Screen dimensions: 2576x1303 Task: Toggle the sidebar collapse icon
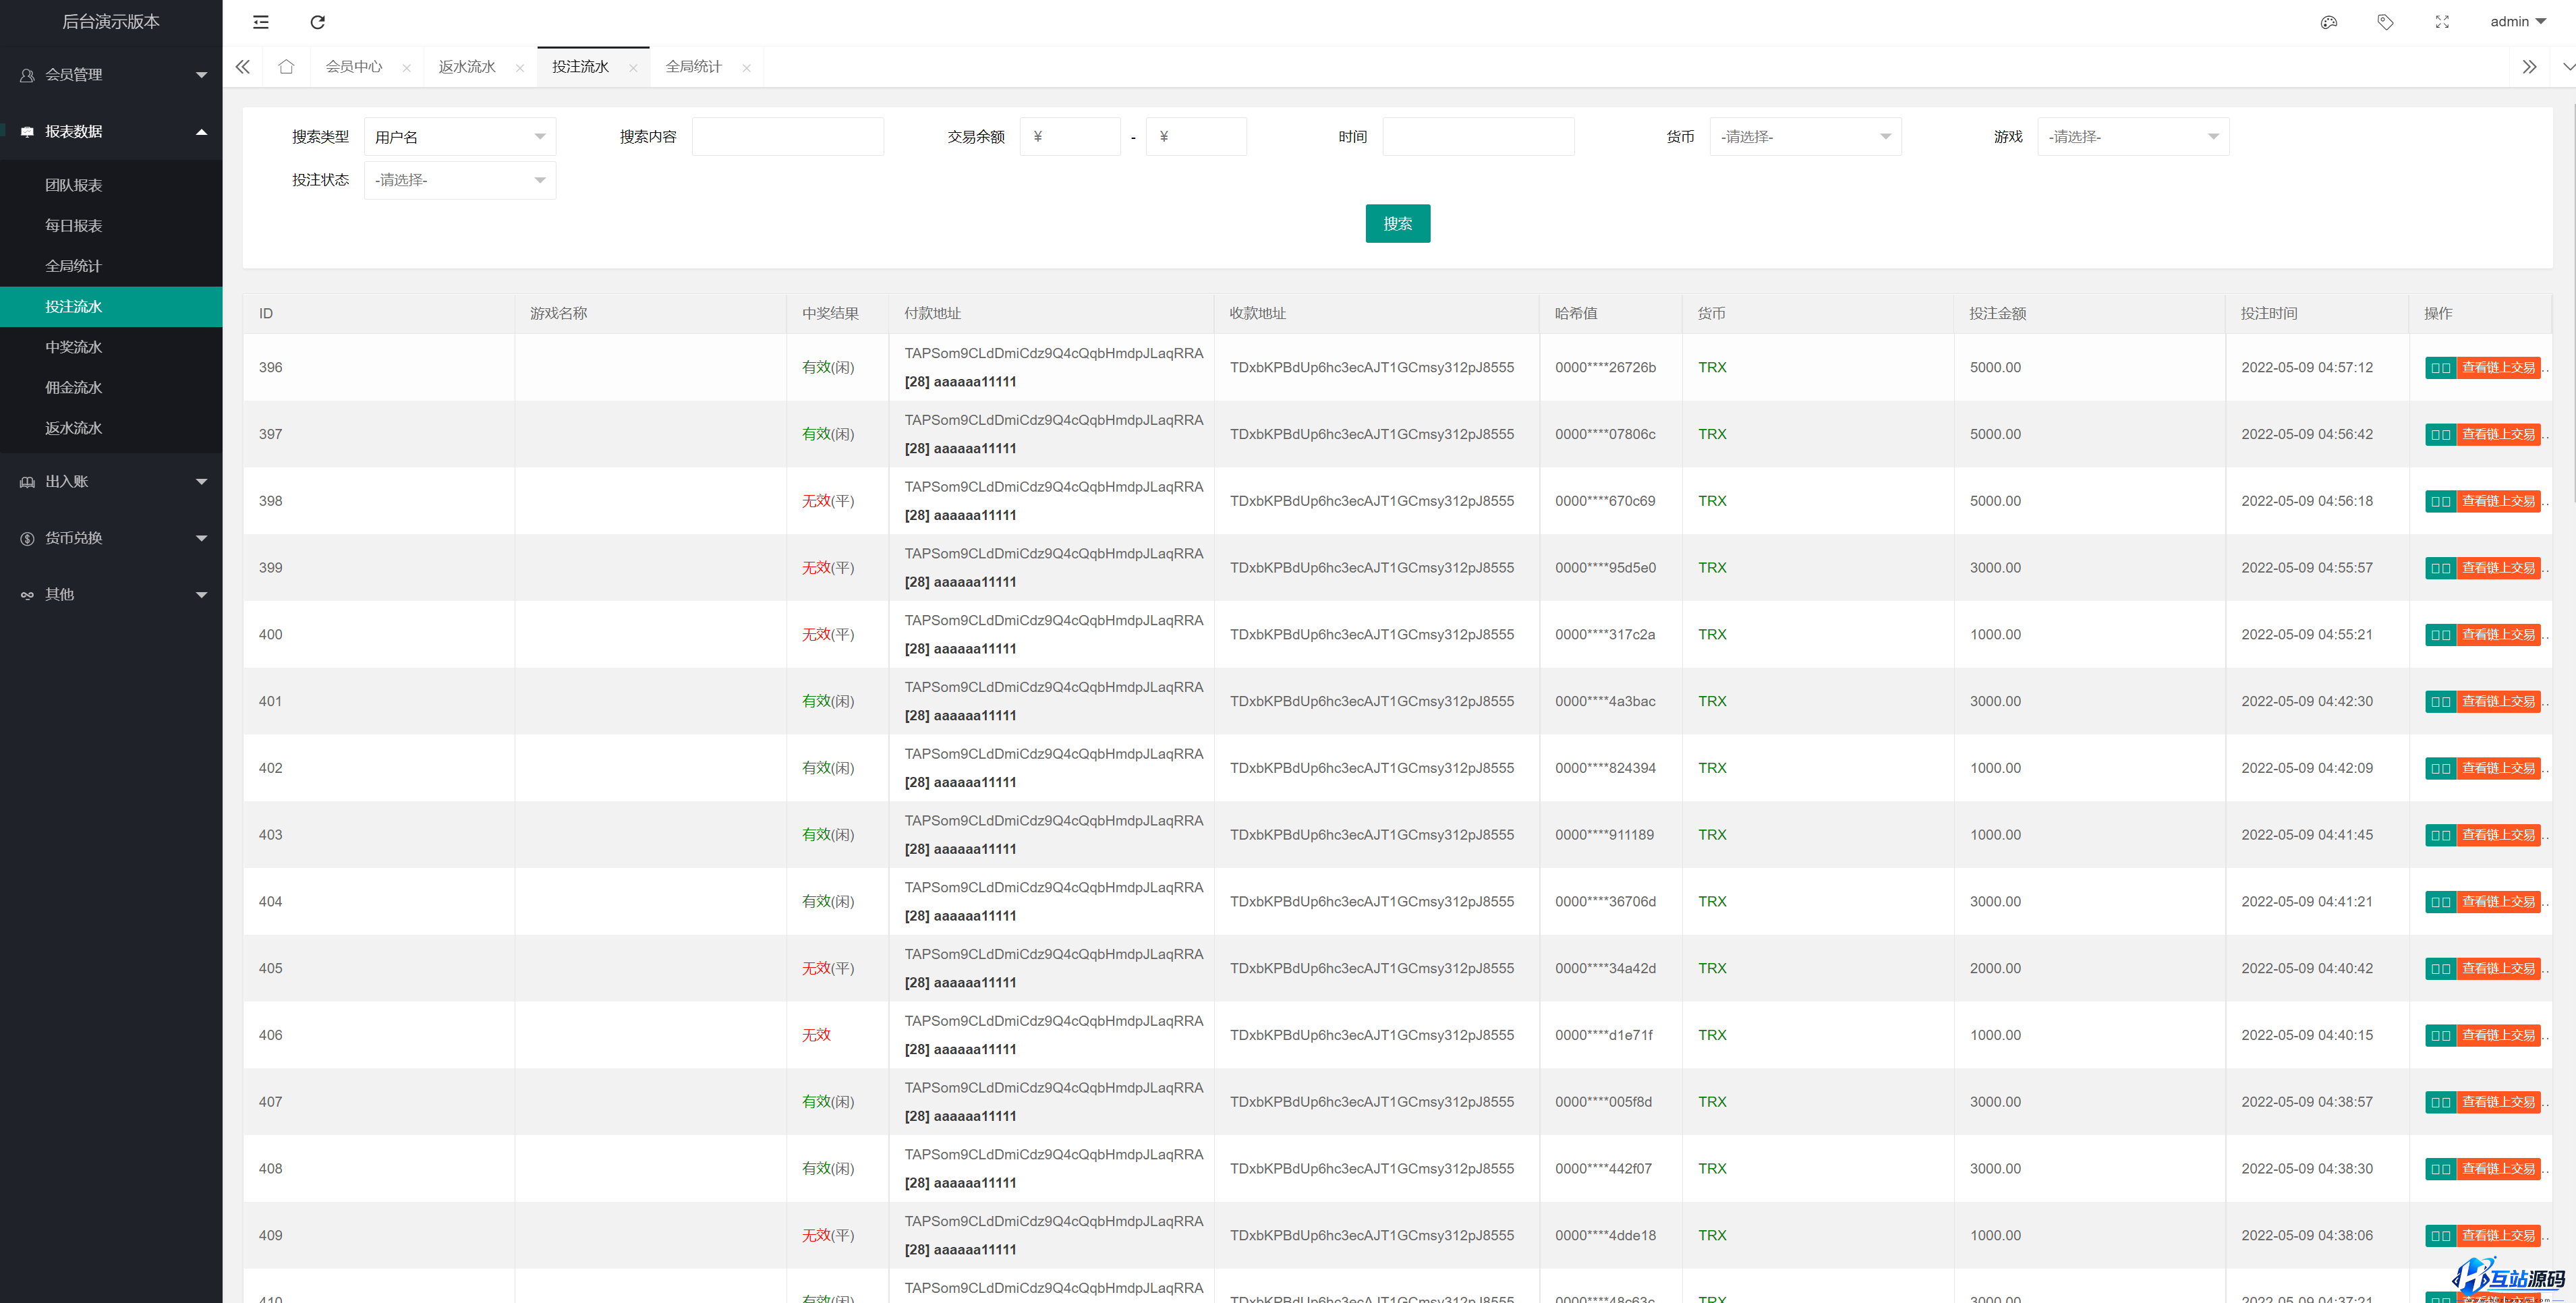click(x=261, y=22)
